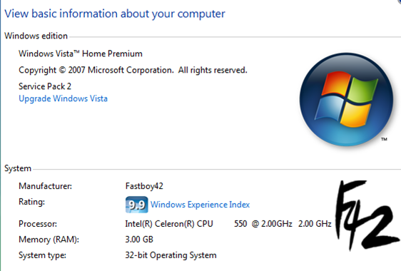Click the Windows edition section header
This screenshot has height=271, width=401.
pos(36,36)
